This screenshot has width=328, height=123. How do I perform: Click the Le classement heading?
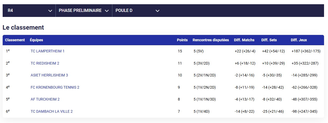point(23,28)
